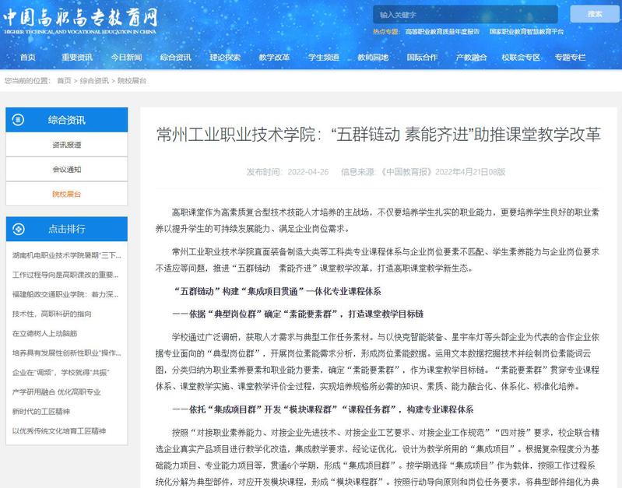
Task: Navigate to 校联会专区 in the menu
Action: 521,58
